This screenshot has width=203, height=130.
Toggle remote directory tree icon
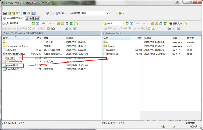(186, 23)
